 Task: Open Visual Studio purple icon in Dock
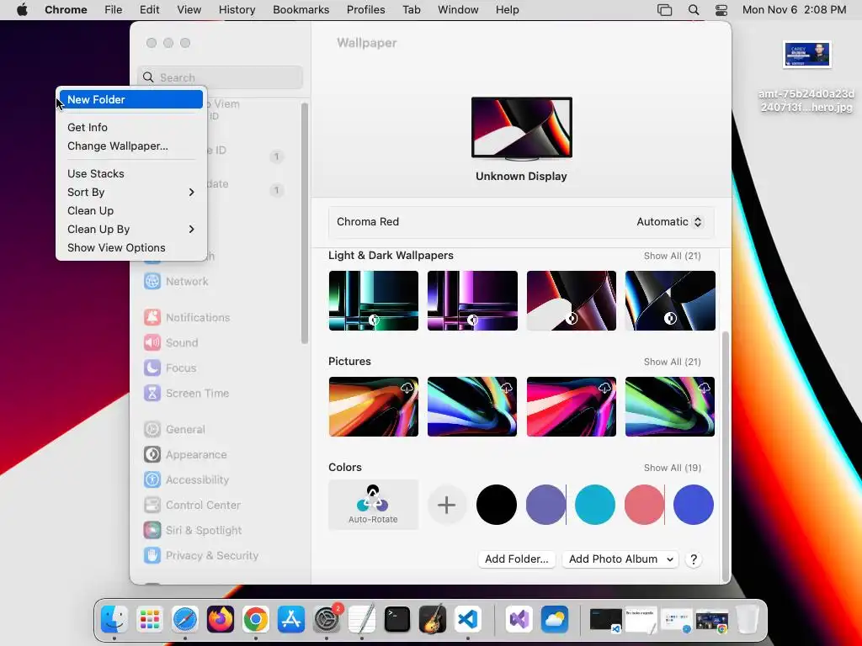coord(519,619)
